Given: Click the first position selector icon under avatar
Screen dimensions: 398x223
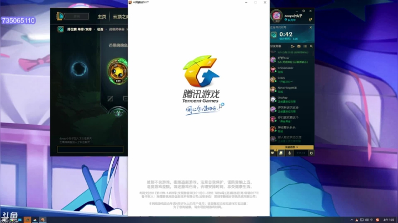Looking at the screenshot, I should click(111, 99).
